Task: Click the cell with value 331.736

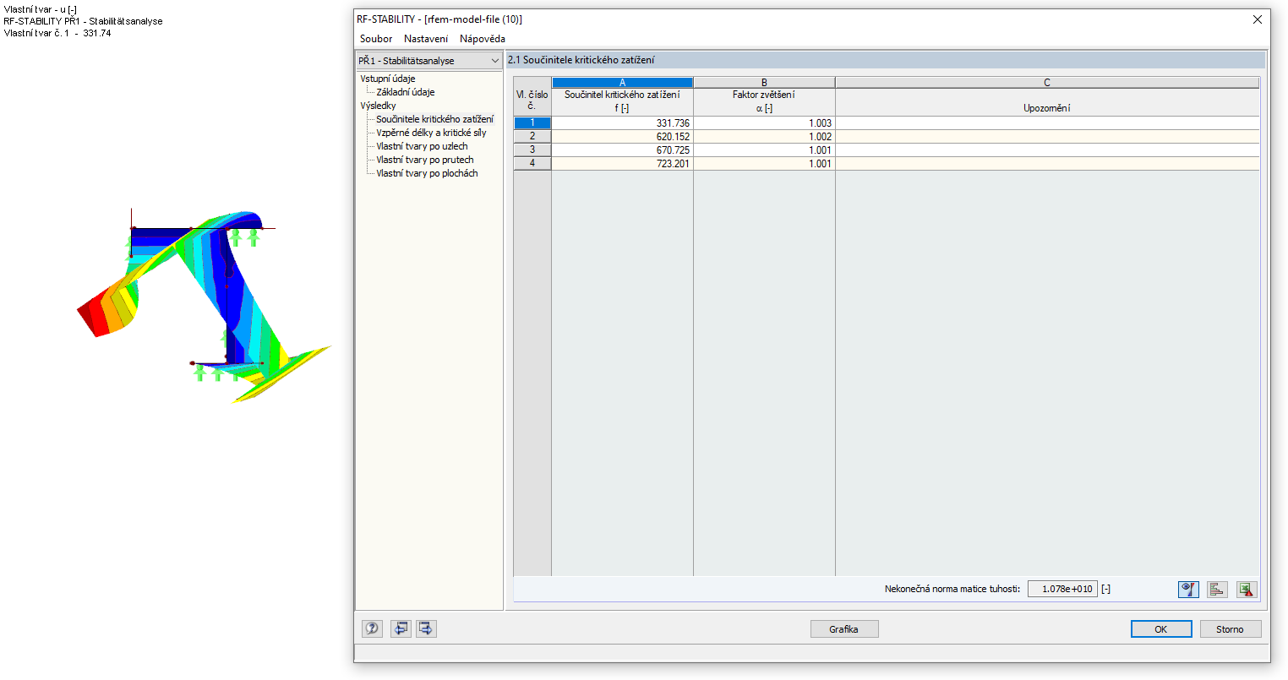Action: (x=622, y=123)
